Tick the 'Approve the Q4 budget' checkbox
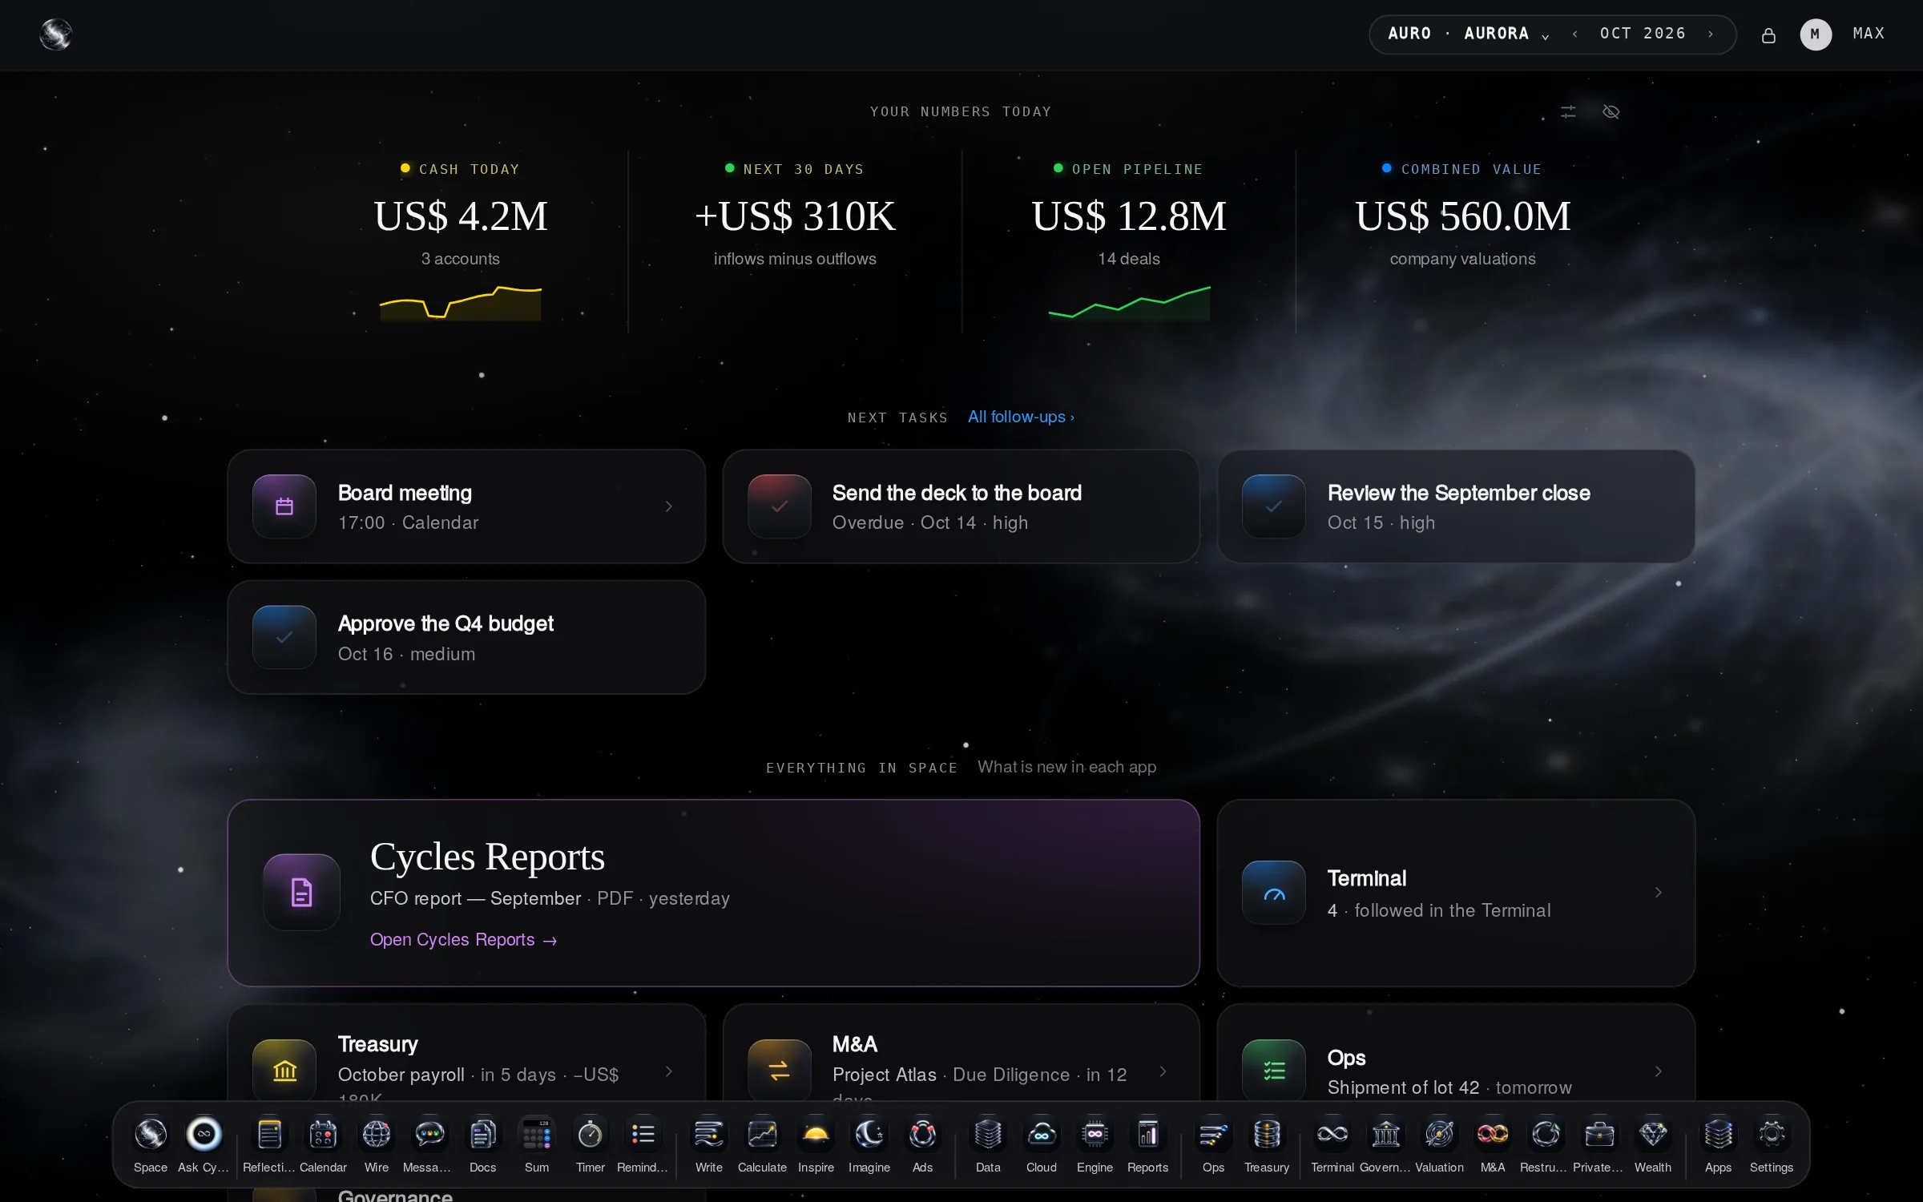1923x1202 pixels. (284, 637)
